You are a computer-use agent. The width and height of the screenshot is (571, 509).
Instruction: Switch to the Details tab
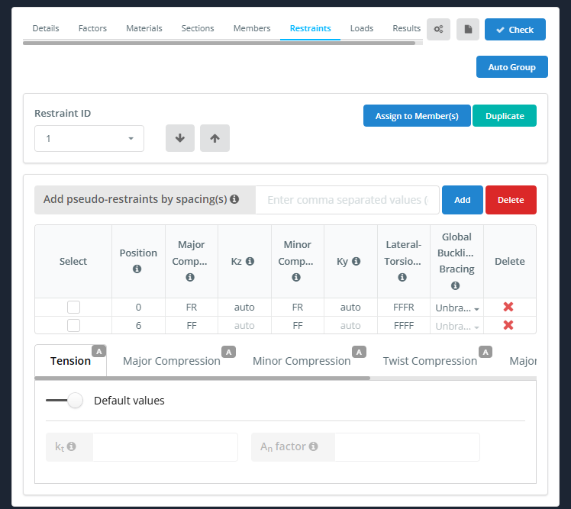(x=46, y=28)
